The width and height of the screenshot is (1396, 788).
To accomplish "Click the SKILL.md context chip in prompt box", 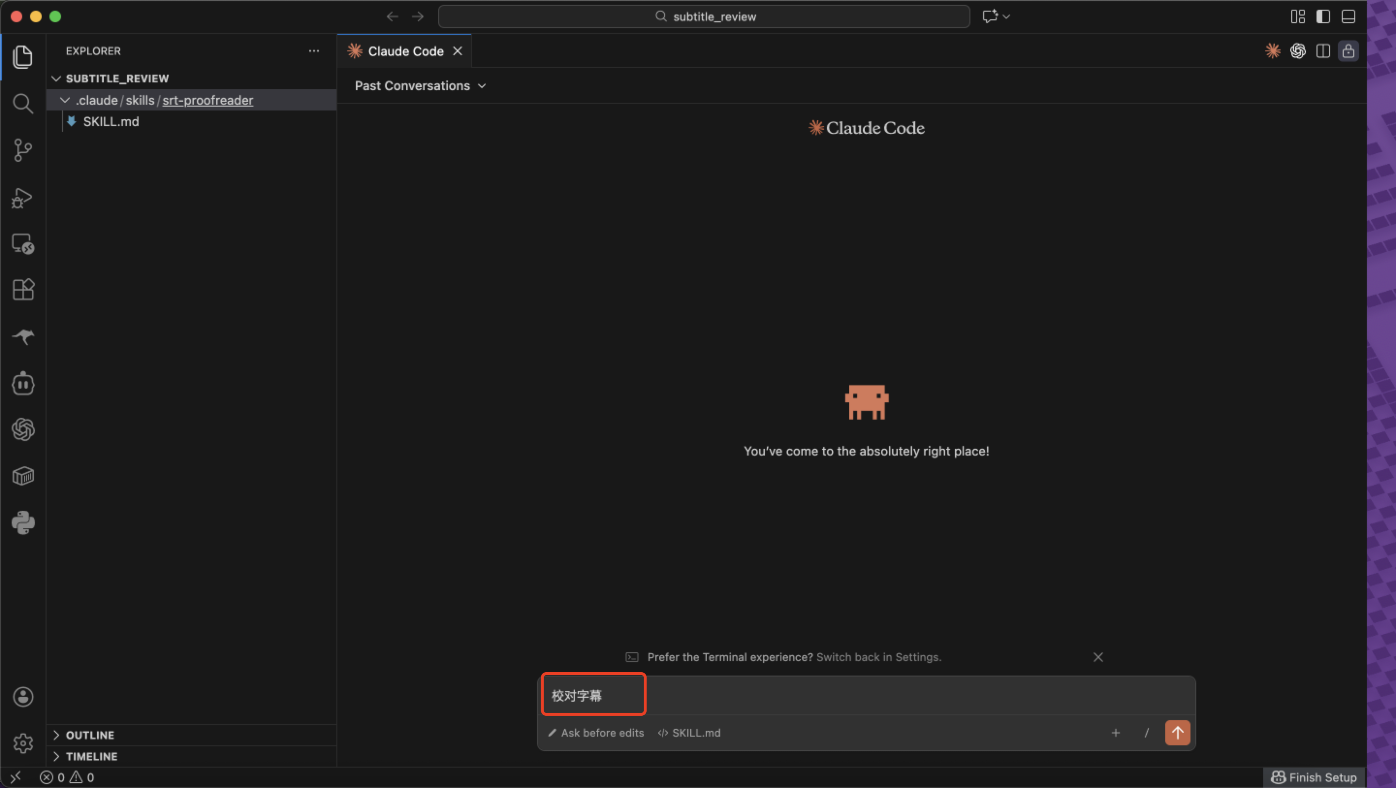I will click(689, 733).
